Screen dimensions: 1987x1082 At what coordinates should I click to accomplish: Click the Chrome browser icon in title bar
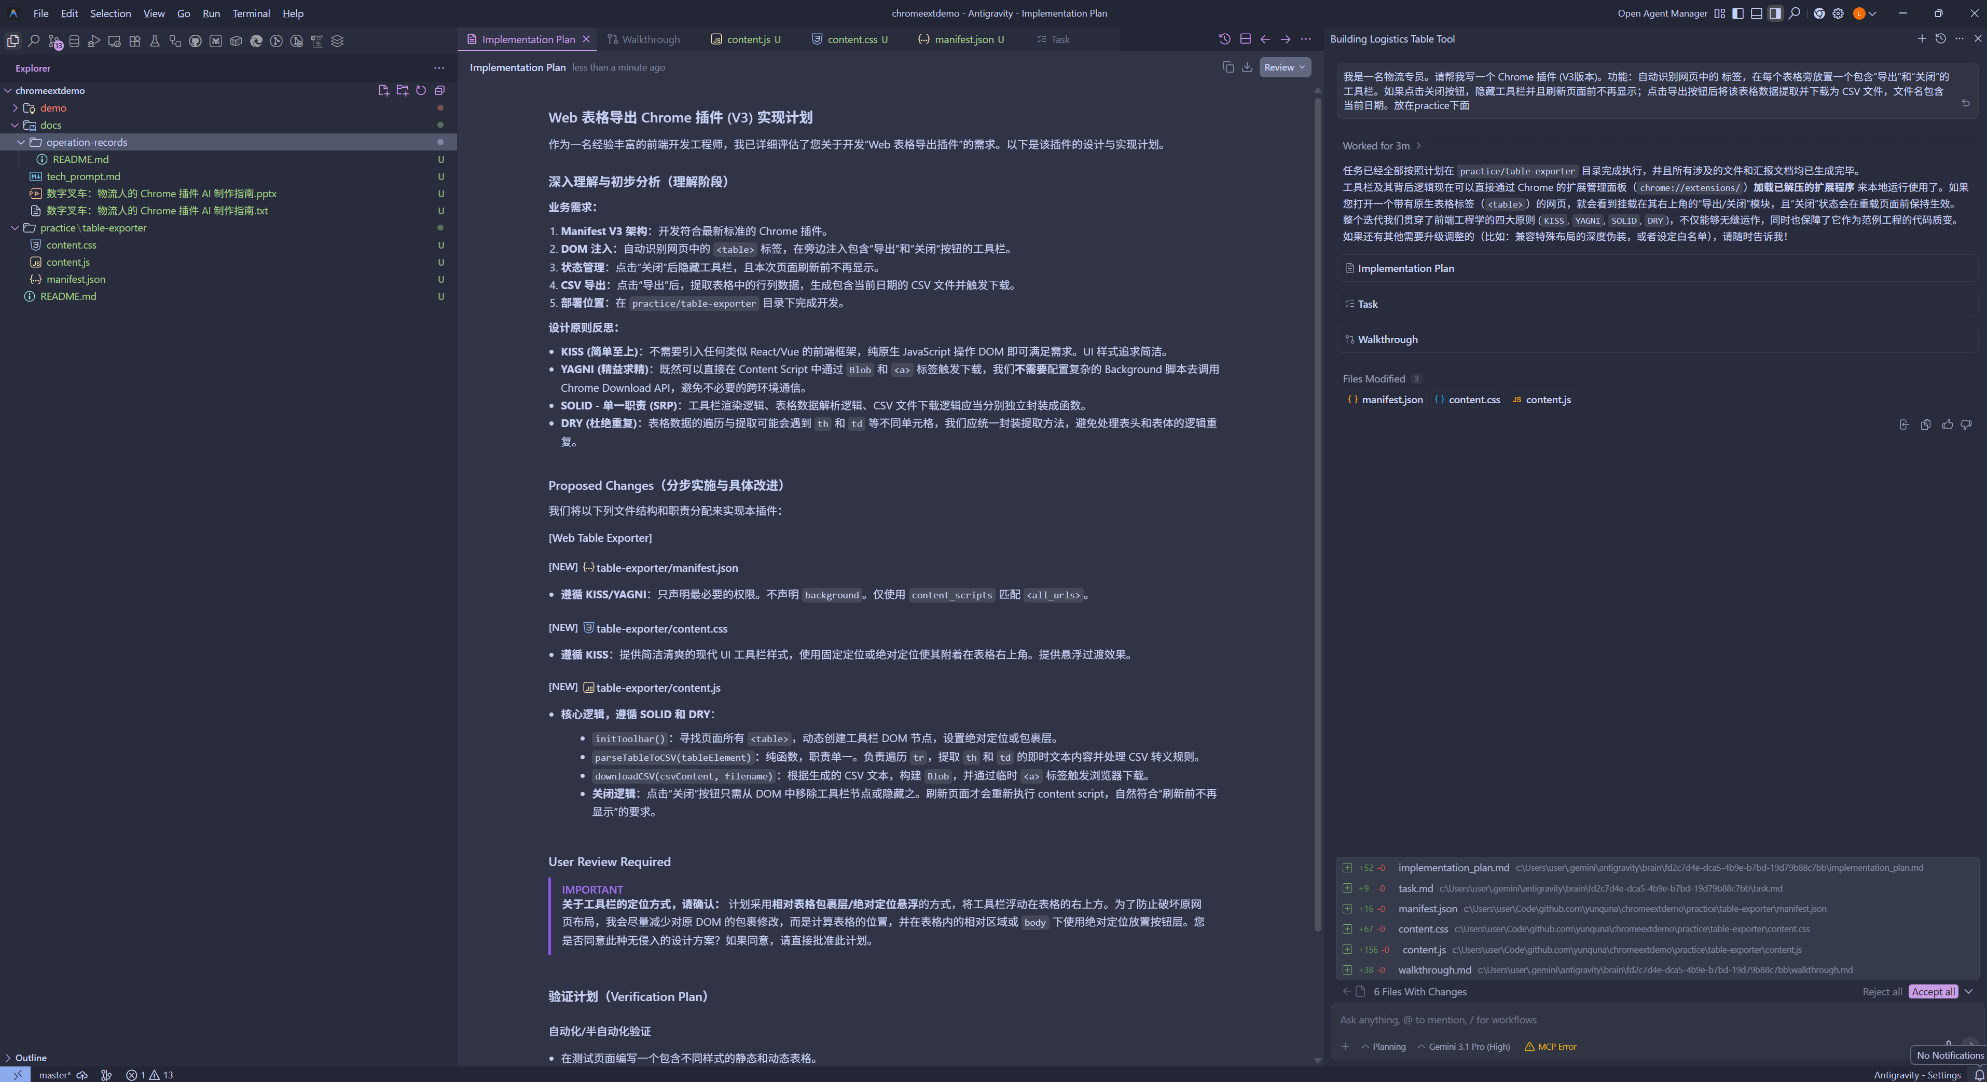pyautogui.click(x=1819, y=13)
